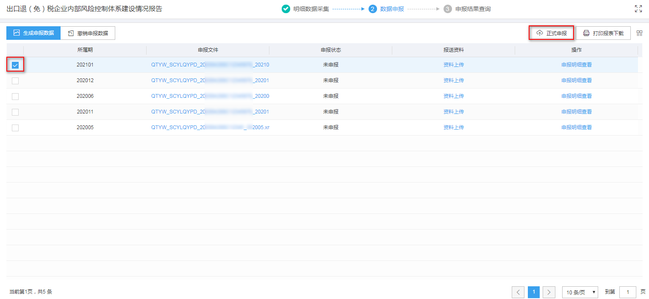Click the 202006 period cell
The width and height of the screenshot is (649, 299).
point(85,96)
